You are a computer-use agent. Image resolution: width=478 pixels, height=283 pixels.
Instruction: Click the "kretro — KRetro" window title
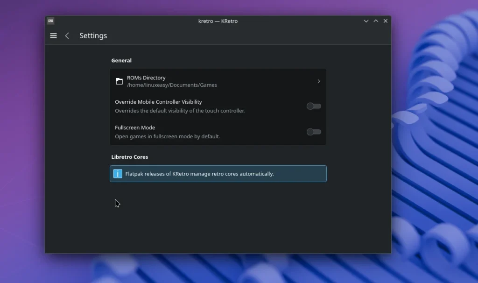pos(218,21)
